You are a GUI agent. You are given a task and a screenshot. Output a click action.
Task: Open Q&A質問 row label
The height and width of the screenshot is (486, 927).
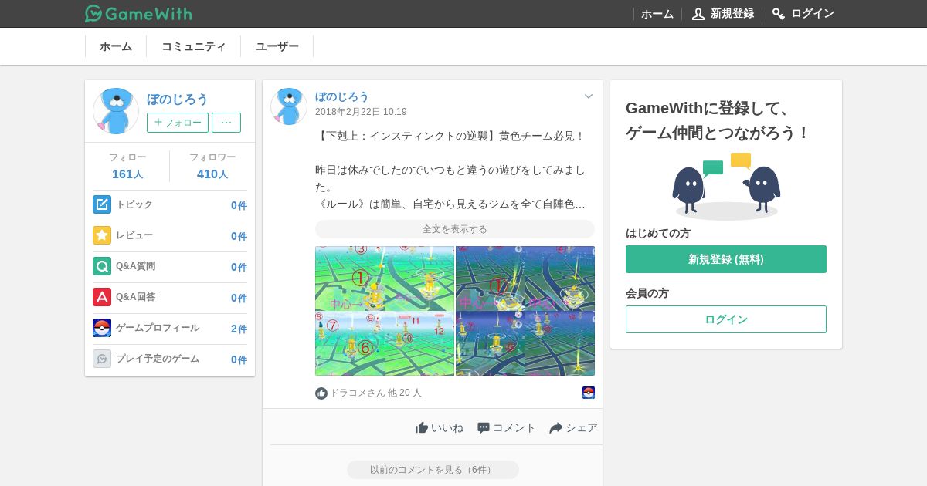136,266
